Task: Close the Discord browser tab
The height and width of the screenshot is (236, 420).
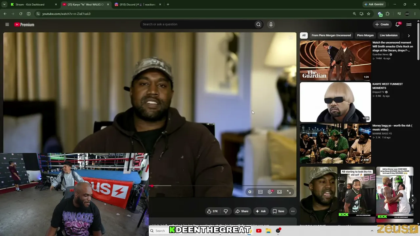Action: [x=160, y=5]
